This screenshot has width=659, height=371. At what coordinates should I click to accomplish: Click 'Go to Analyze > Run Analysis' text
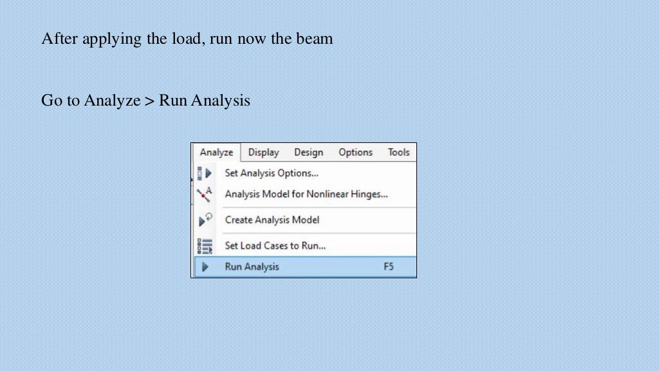point(146,100)
